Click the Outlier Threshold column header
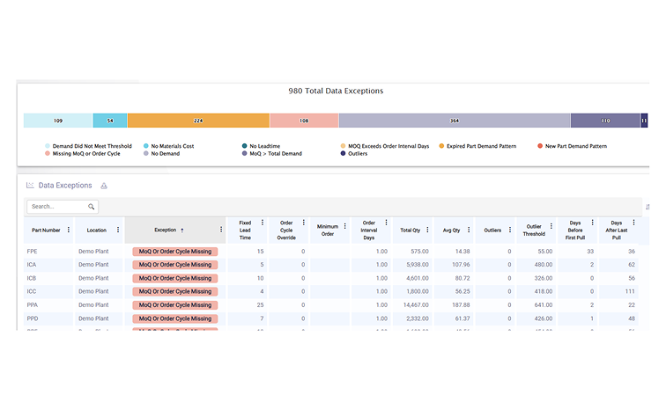The image size is (666, 417). pyautogui.click(x=534, y=230)
